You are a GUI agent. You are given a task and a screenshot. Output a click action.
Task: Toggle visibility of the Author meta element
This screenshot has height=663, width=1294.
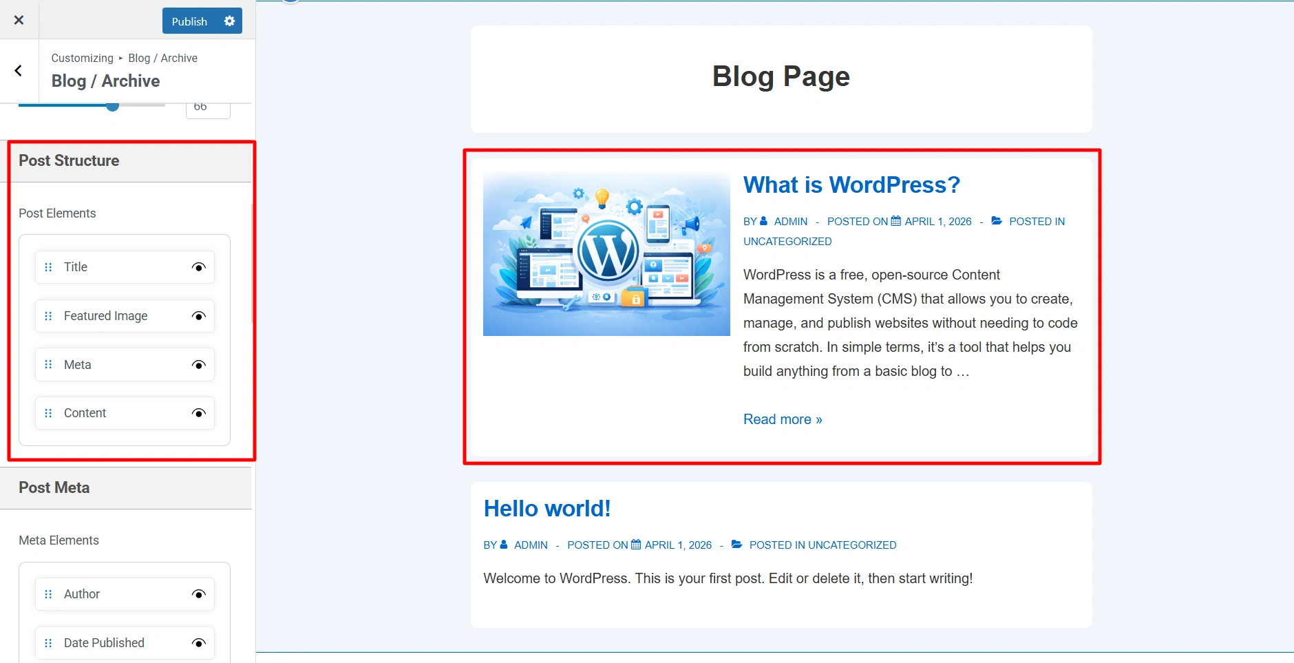[199, 594]
